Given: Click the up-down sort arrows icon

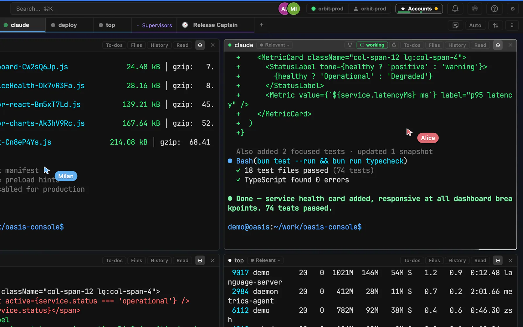Looking at the screenshot, I should [496, 25].
